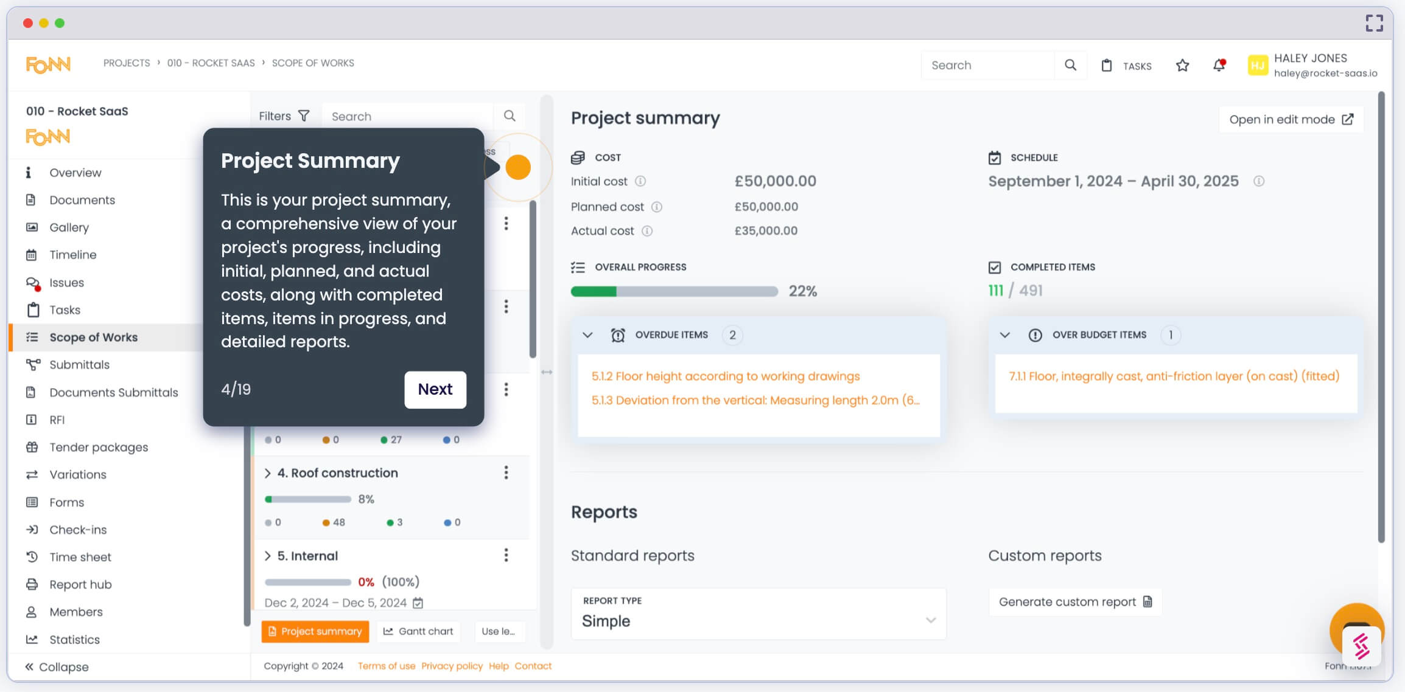Click the Filters funnel icon
The image size is (1405, 692).
tap(304, 116)
